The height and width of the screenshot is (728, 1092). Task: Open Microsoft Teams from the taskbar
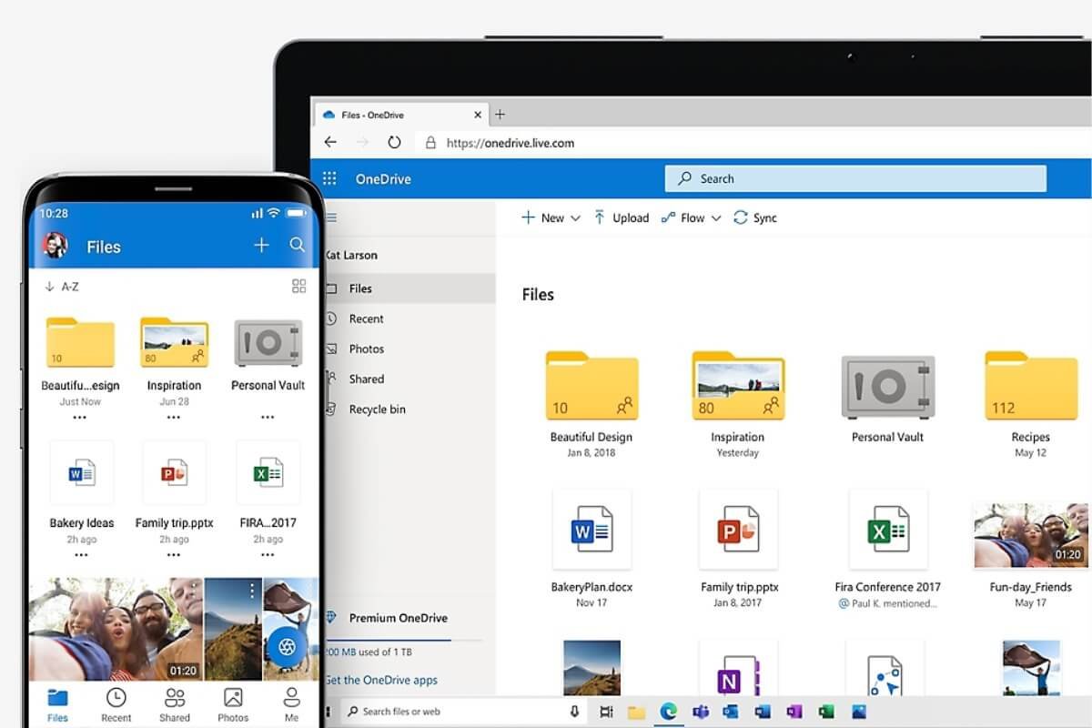(703, 711)
